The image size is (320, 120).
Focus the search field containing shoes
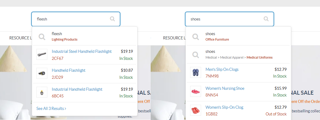click(230, 19)
